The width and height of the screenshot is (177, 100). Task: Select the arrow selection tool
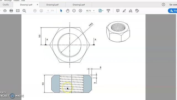click(61, 11)
